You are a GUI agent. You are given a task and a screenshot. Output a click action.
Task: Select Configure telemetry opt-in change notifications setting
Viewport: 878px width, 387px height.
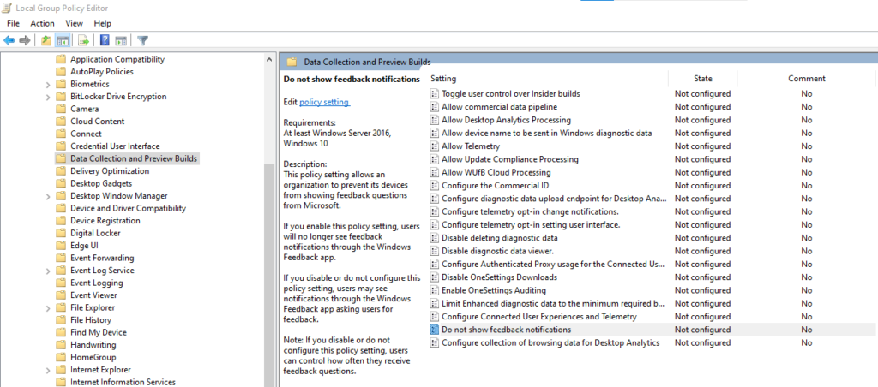[x=530, y=211]
